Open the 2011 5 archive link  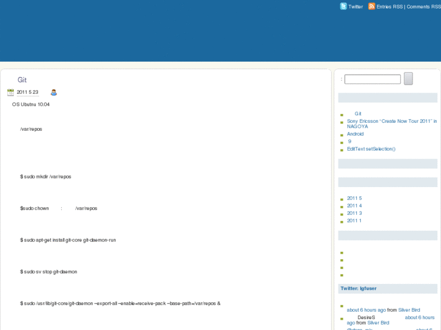(x=354, y=198)
